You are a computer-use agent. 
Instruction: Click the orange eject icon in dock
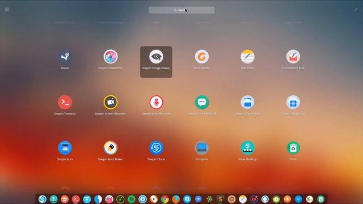pyautogui.click(x=287, y=199)
